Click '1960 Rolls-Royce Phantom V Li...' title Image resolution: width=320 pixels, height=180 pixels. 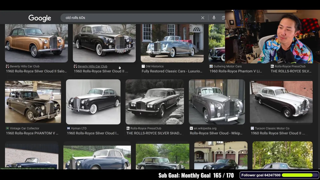(x=236, y=71)
